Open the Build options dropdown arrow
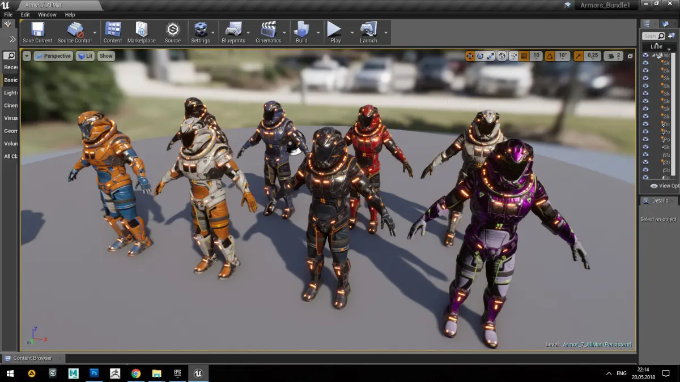 pyautogui.click(x=317, y=33)
